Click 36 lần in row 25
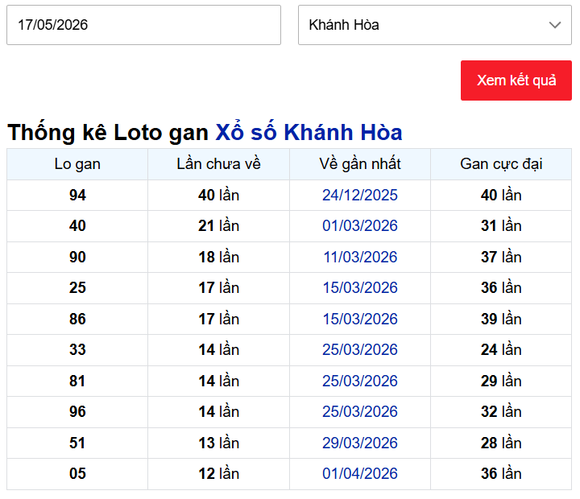580x499 pixels. [x=501, y=288]
